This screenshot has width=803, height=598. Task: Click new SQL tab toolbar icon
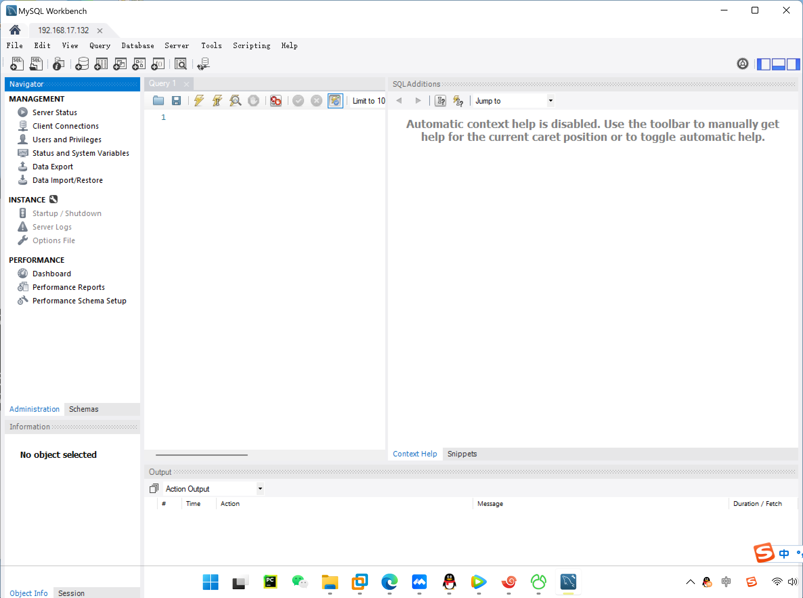pyautogui.click(x=17, y=64)
